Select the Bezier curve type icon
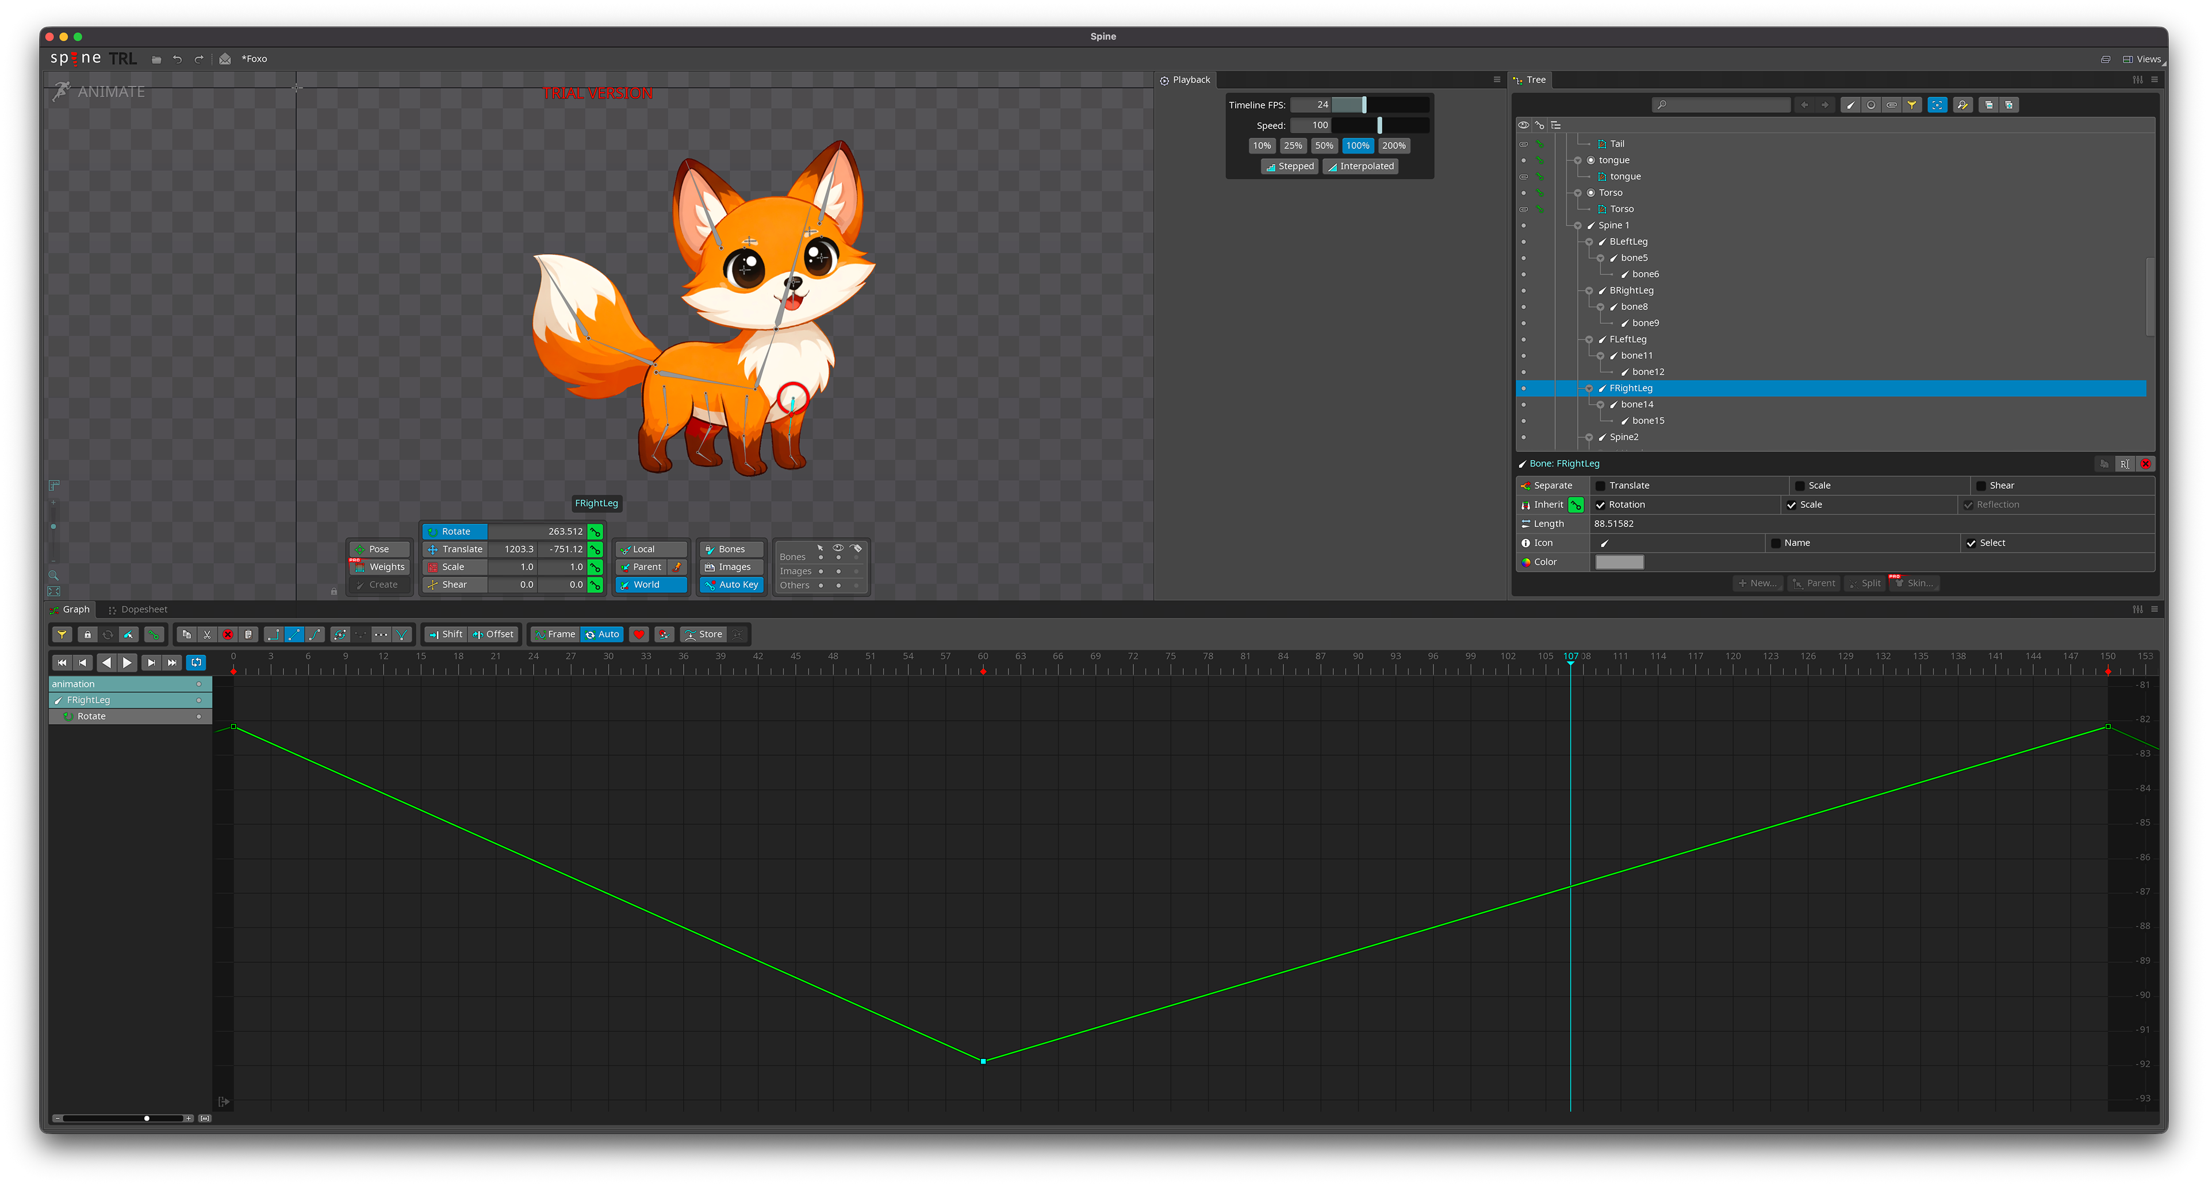Image resolution: width=2208 pixels, height=1186 pixels. pyautogui.click(x=315, y=634)
